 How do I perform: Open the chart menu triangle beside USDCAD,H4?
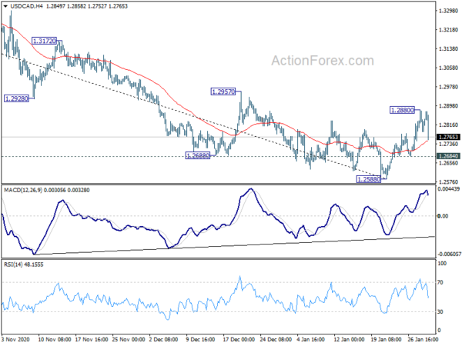[5, 6]
